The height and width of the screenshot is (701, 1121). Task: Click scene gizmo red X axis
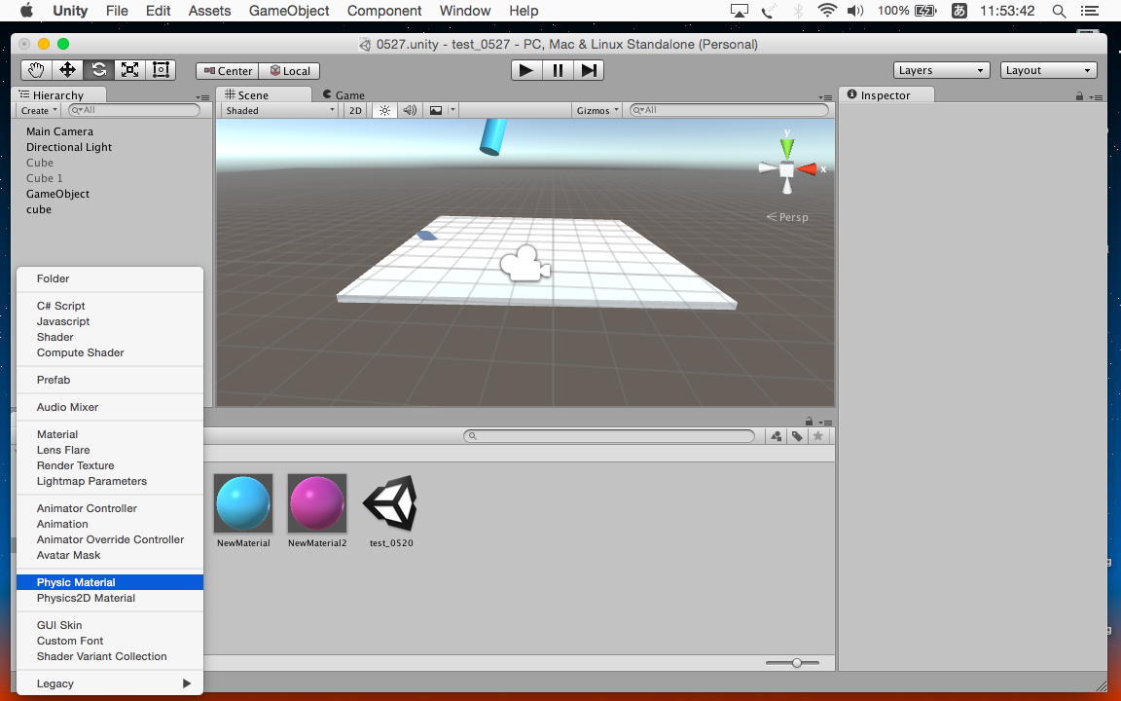click(x=808, y=169)
